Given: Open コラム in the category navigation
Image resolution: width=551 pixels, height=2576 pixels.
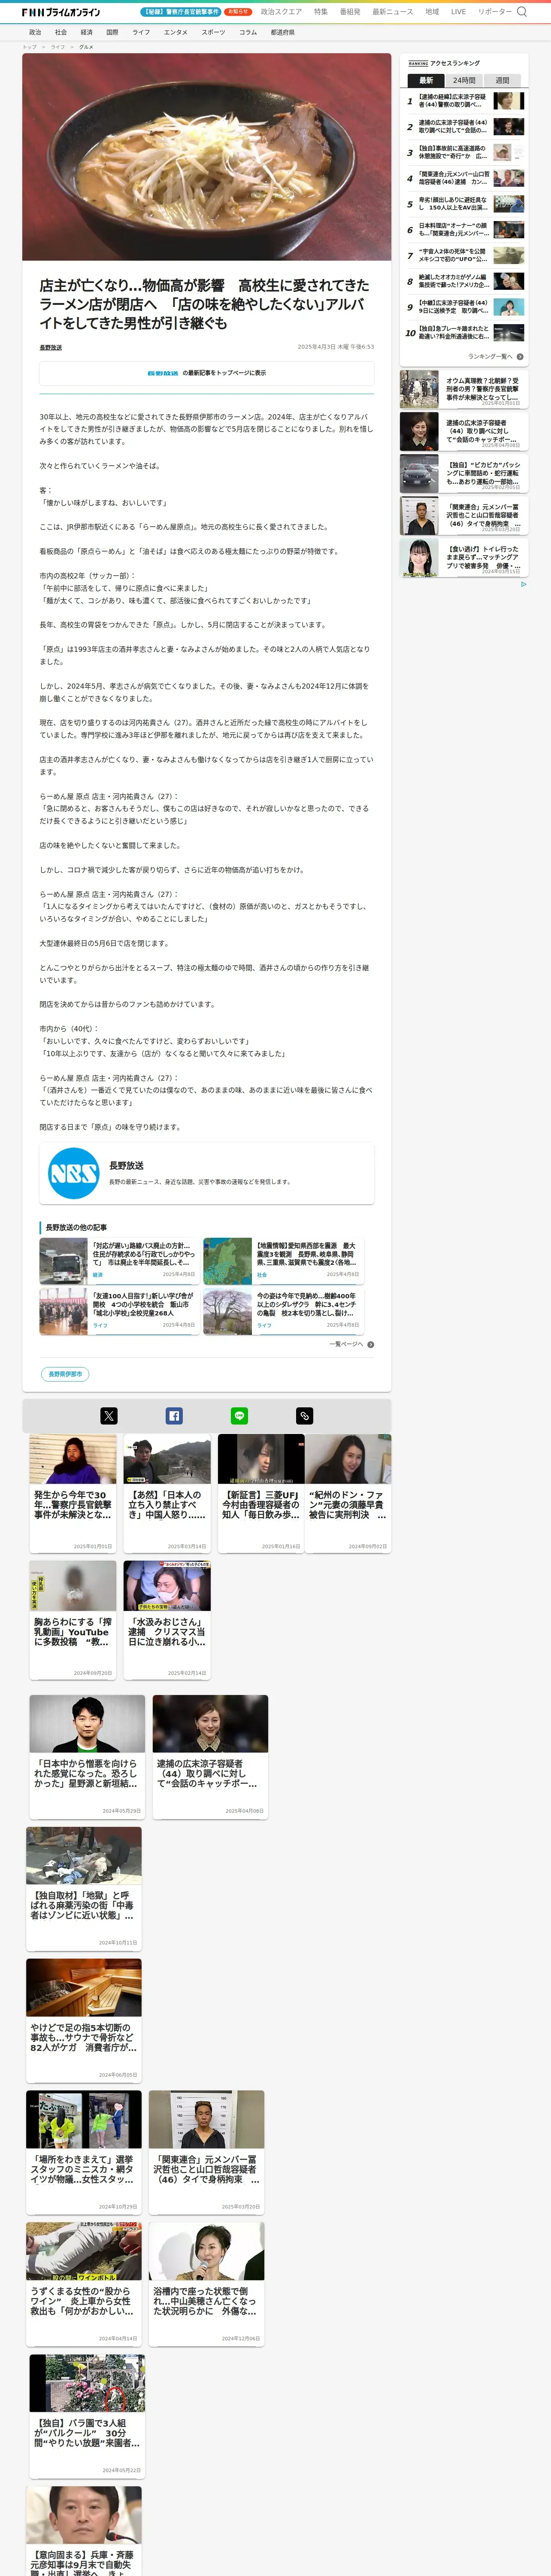Looking at the screenshot, I should [248, 32].
